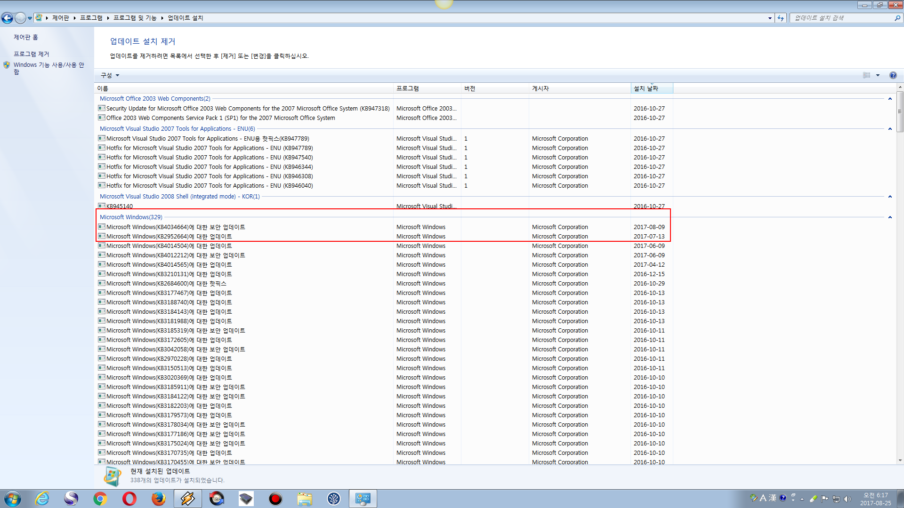Click the vertical scrollbar thumb
904x508 pixels.
pos(900,112)
